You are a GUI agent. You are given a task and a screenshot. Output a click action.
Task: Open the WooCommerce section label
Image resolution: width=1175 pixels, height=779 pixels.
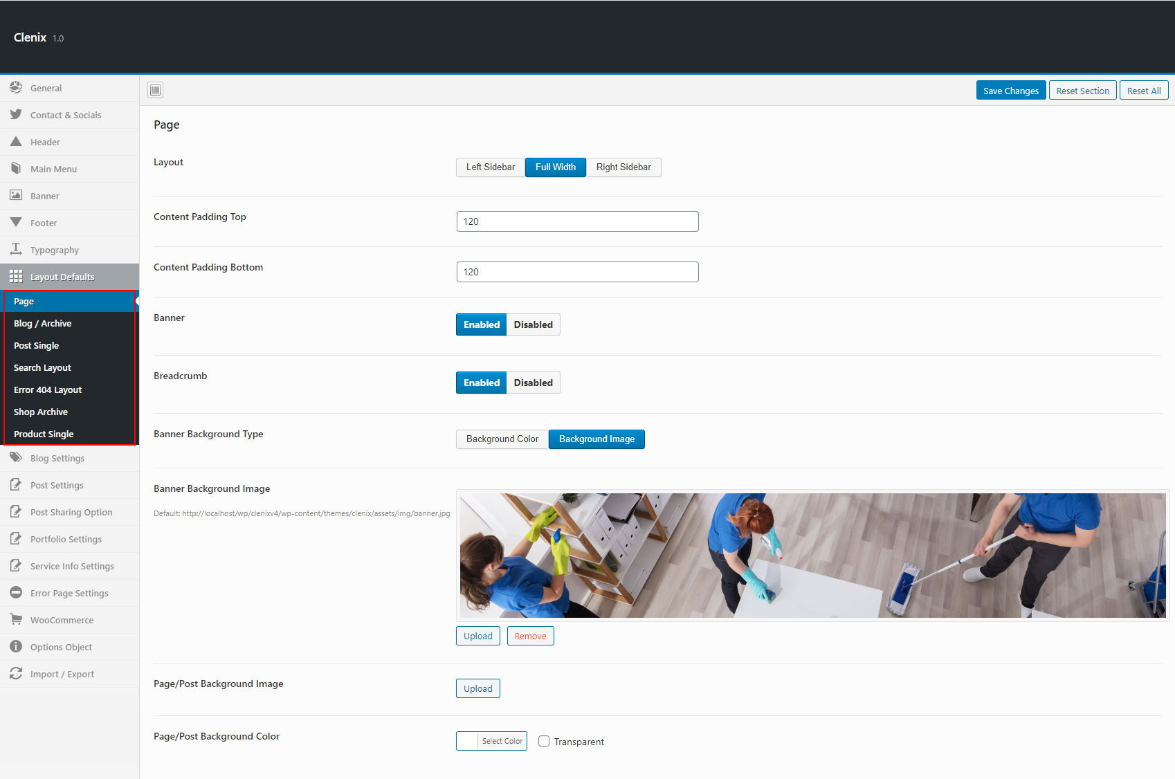[62, 620]
